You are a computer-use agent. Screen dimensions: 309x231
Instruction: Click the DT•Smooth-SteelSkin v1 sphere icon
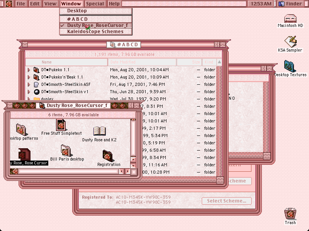click(x=37, y=92)
